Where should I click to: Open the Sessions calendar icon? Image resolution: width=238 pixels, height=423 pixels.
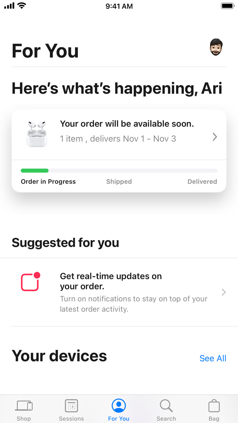[72, 406]
